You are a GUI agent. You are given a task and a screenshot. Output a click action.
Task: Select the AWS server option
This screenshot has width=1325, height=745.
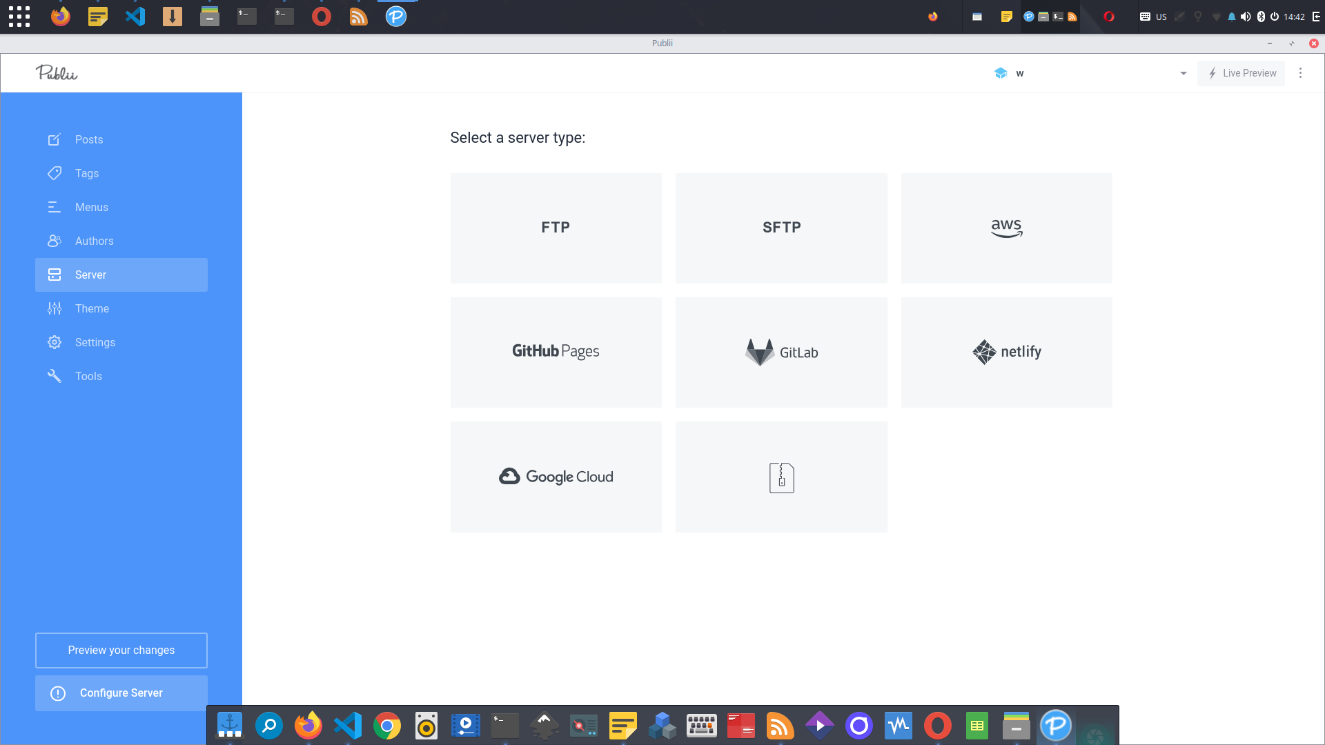tap(1006, 228)
